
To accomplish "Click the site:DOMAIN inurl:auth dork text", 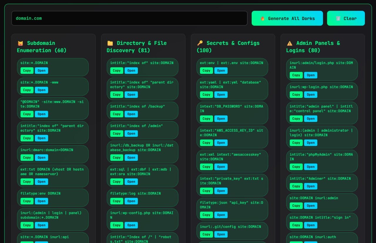I will 313,237.
